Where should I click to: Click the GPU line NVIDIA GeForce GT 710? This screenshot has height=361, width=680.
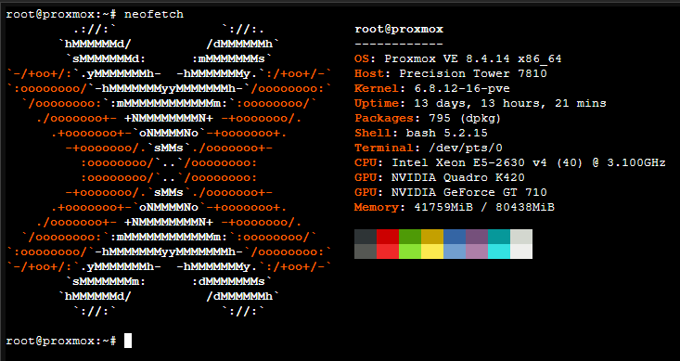pyautogui.click(x=451, y=192)
